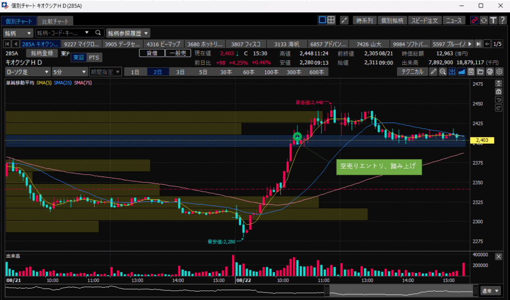Open the 5分 interval dropdown

pos(69,72)
